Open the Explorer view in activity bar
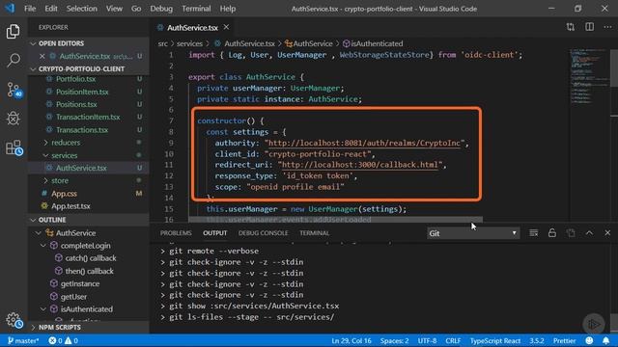 (13, 32)
